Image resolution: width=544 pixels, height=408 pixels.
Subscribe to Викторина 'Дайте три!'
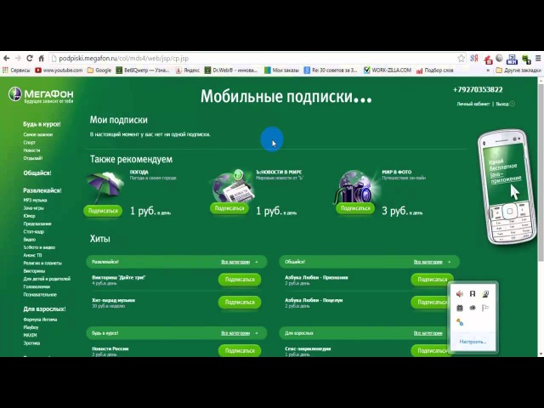click(239, 280)
